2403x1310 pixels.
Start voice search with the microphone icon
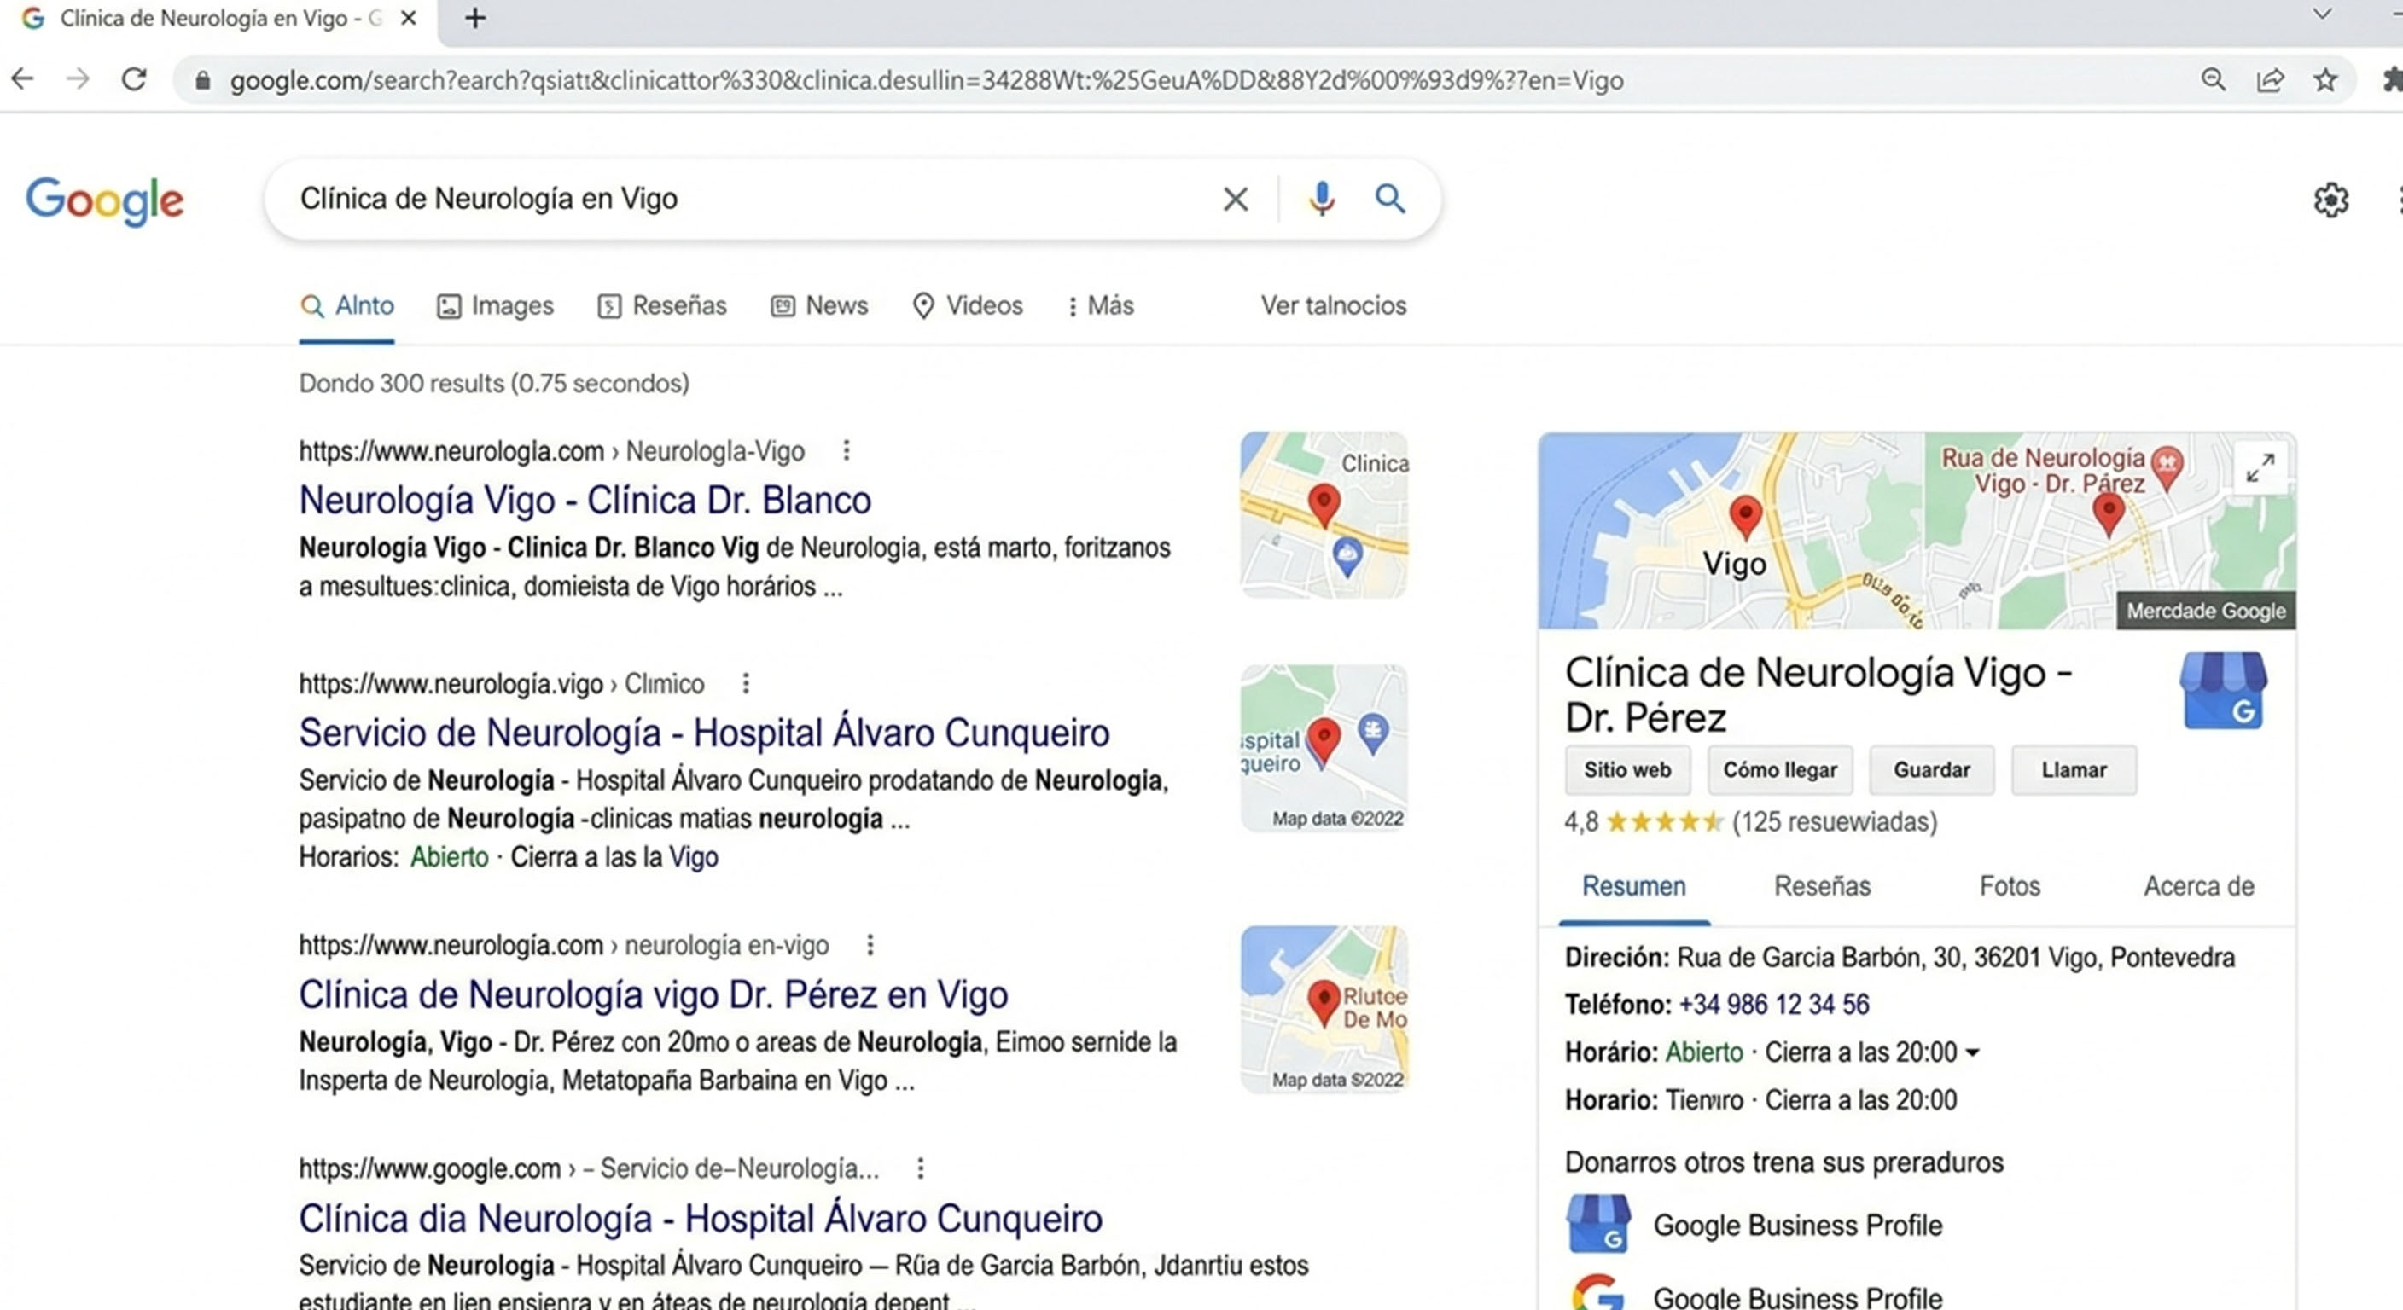(1321, 199)
